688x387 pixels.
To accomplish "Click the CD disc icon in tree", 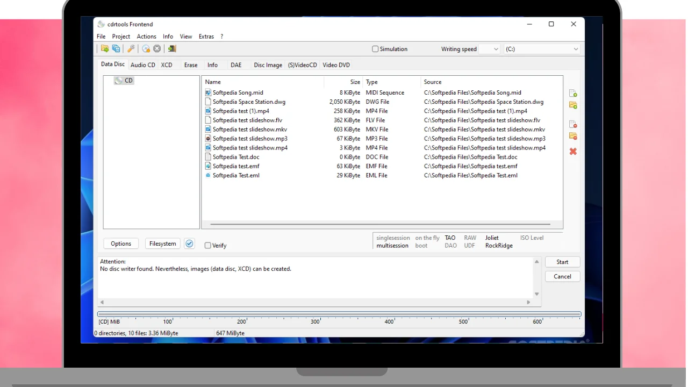I will pos(118,81).
